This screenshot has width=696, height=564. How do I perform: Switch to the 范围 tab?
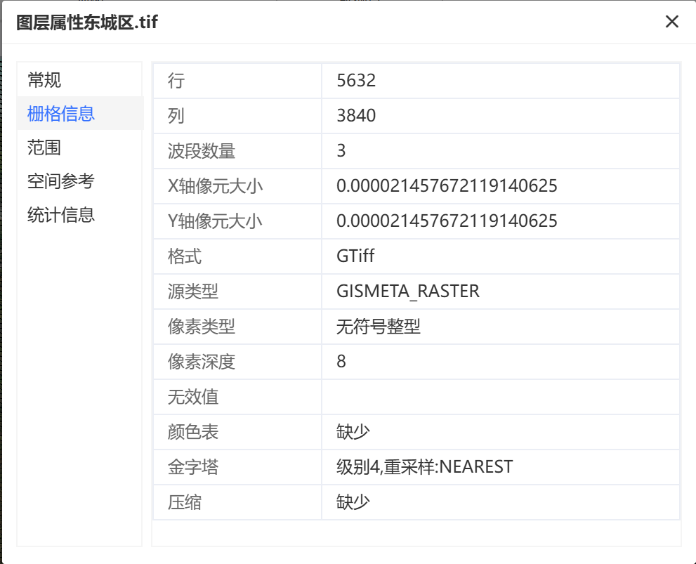tap(44, 147)
